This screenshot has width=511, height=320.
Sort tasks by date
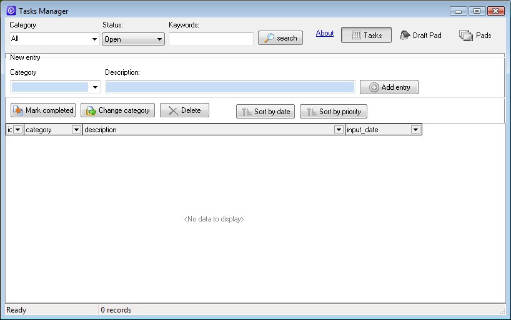265,112
